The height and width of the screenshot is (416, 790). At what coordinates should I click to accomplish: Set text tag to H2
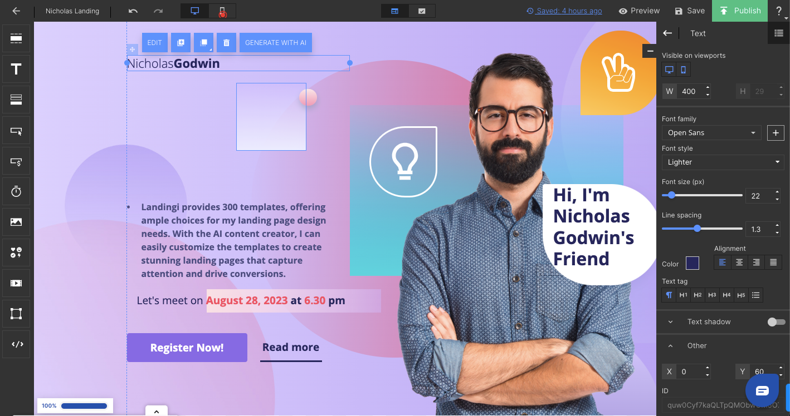pos(698,295)
